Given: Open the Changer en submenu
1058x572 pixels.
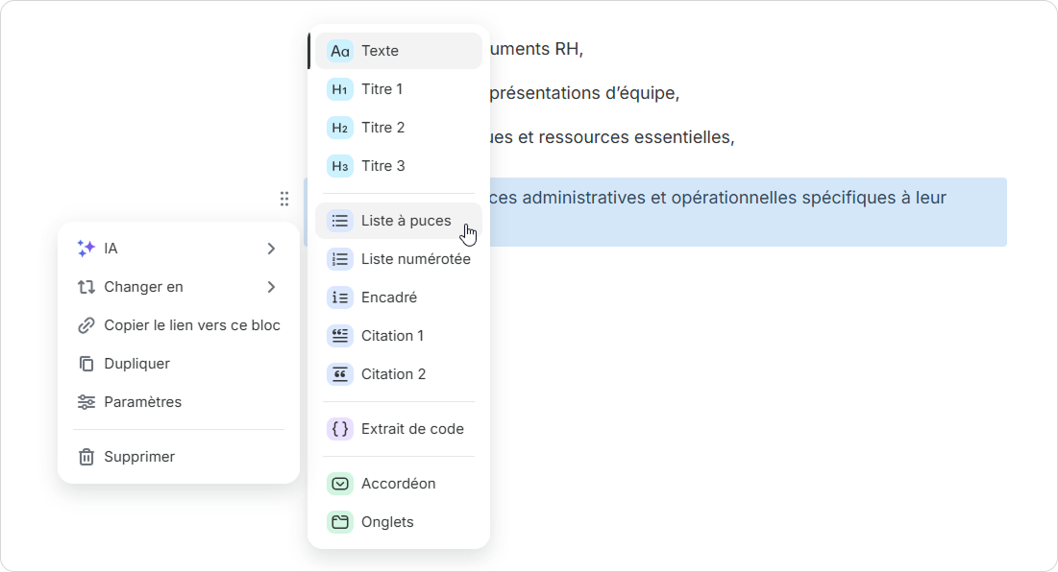Looking at the screenshot, I should pyautogui.click(x=144, y=287).
